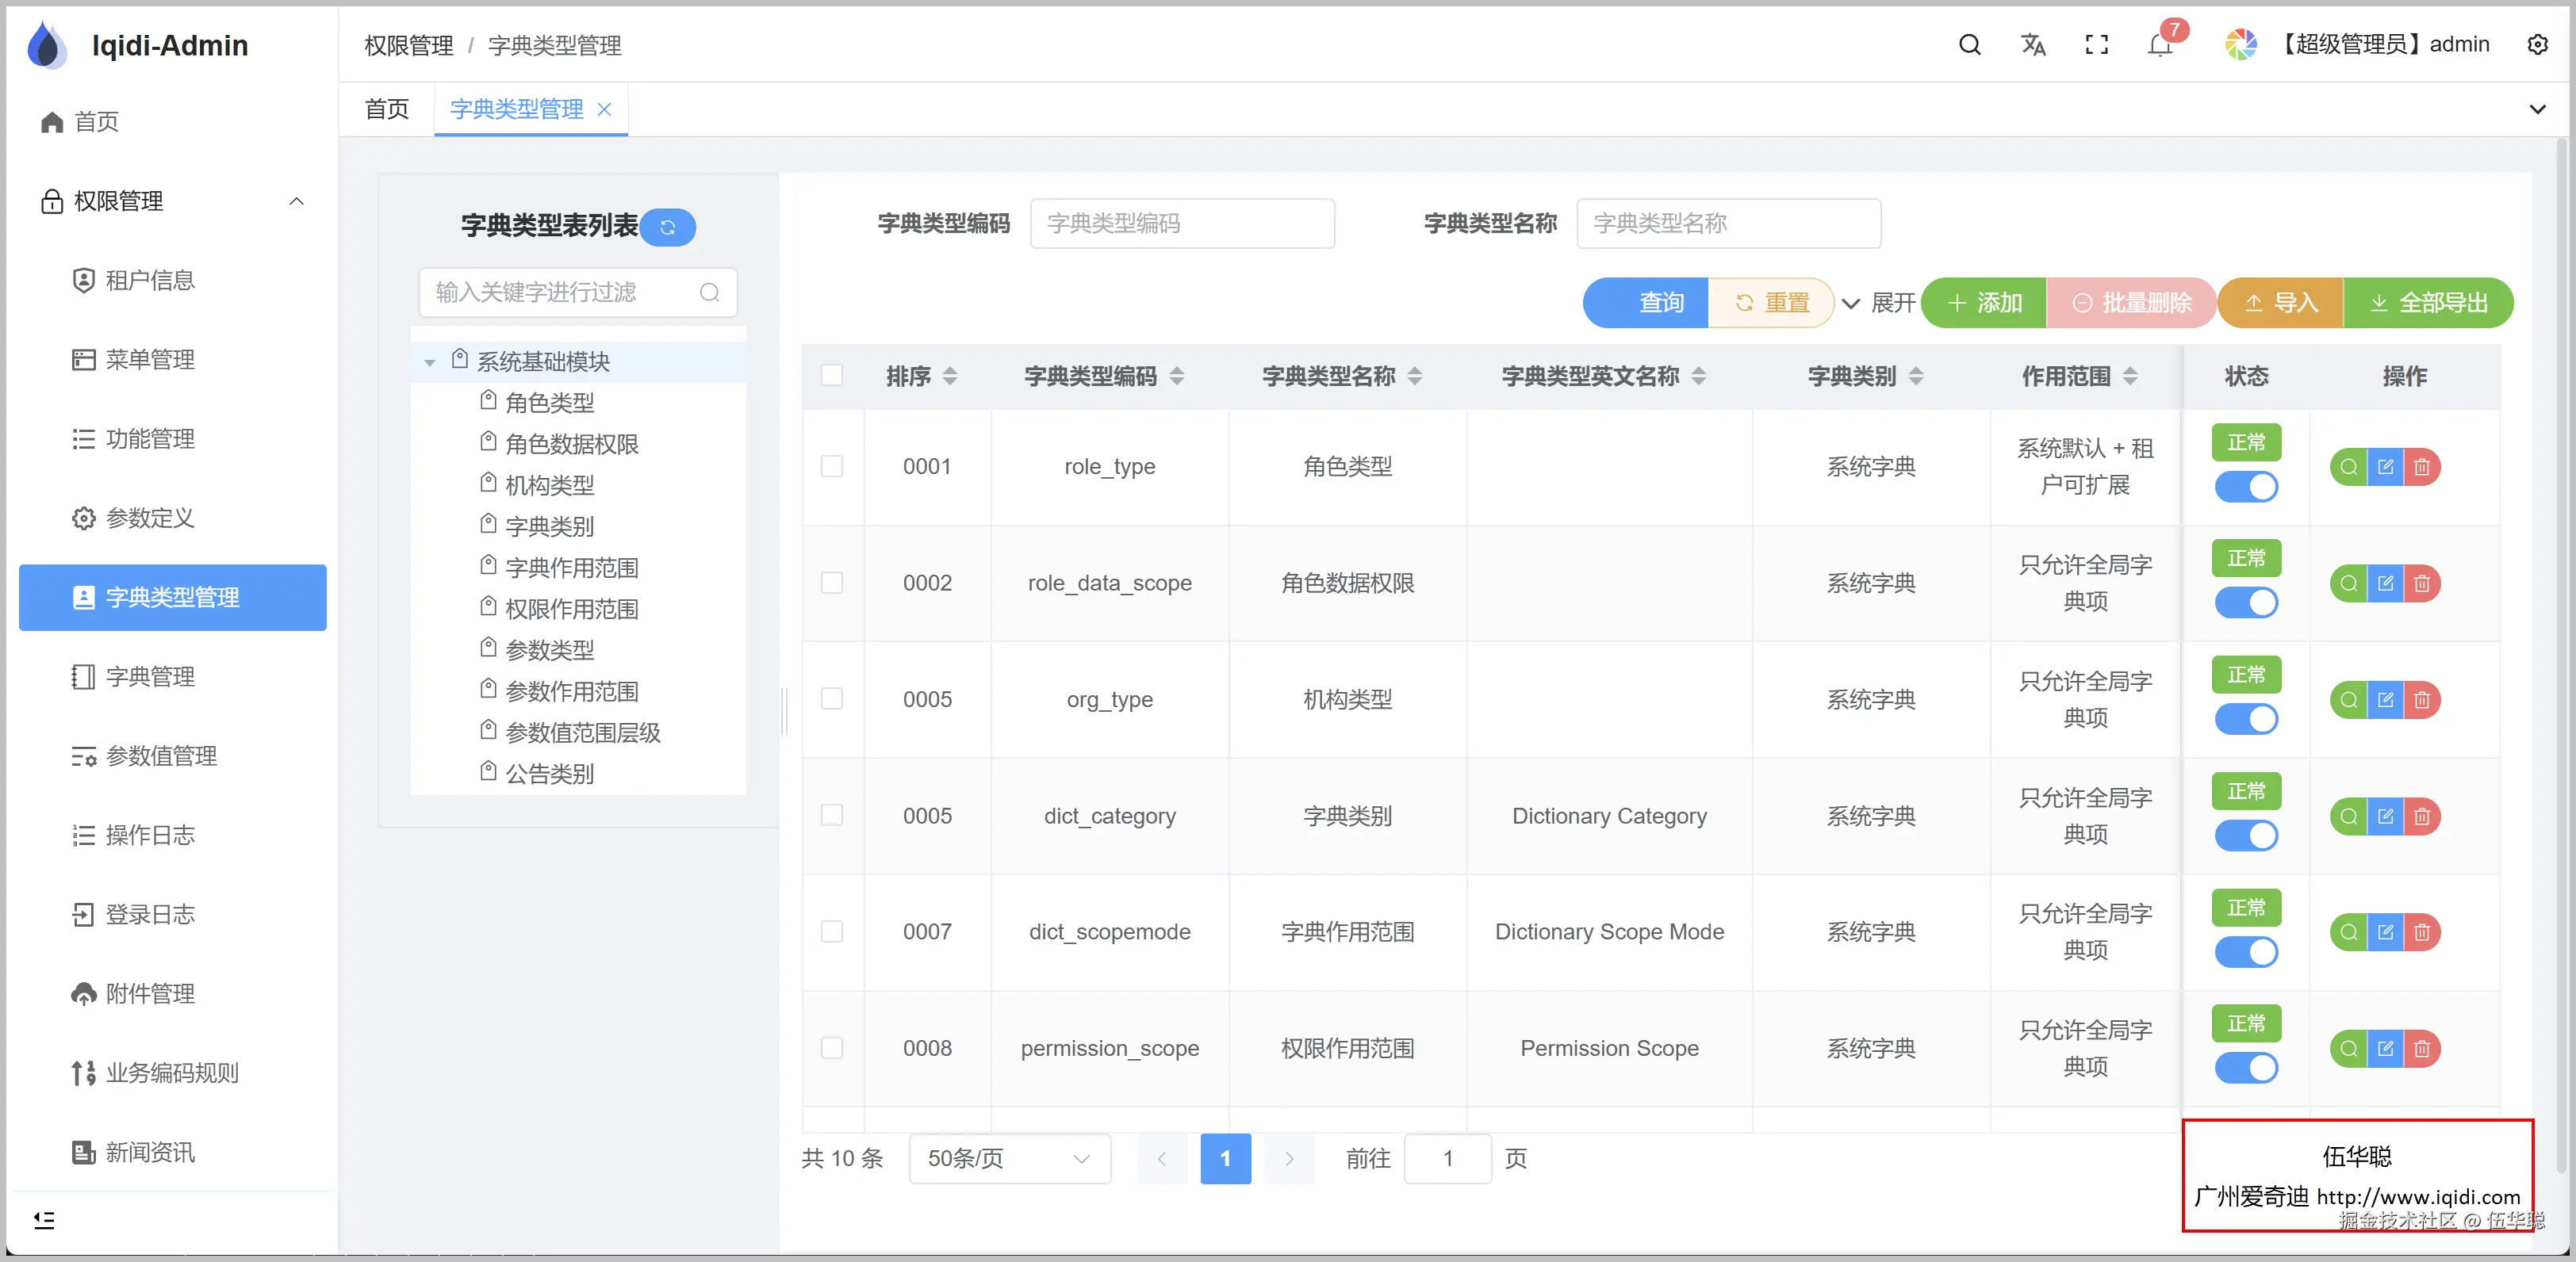Open the search icon in top header

click(1969, 45)
